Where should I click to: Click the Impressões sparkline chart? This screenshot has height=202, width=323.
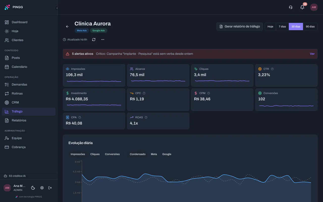pyautogui.click(x=94, y=81)
